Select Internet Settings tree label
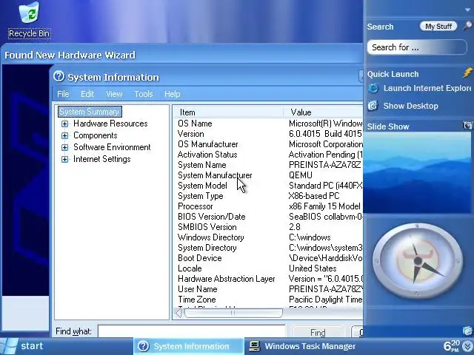 [102, 159]
